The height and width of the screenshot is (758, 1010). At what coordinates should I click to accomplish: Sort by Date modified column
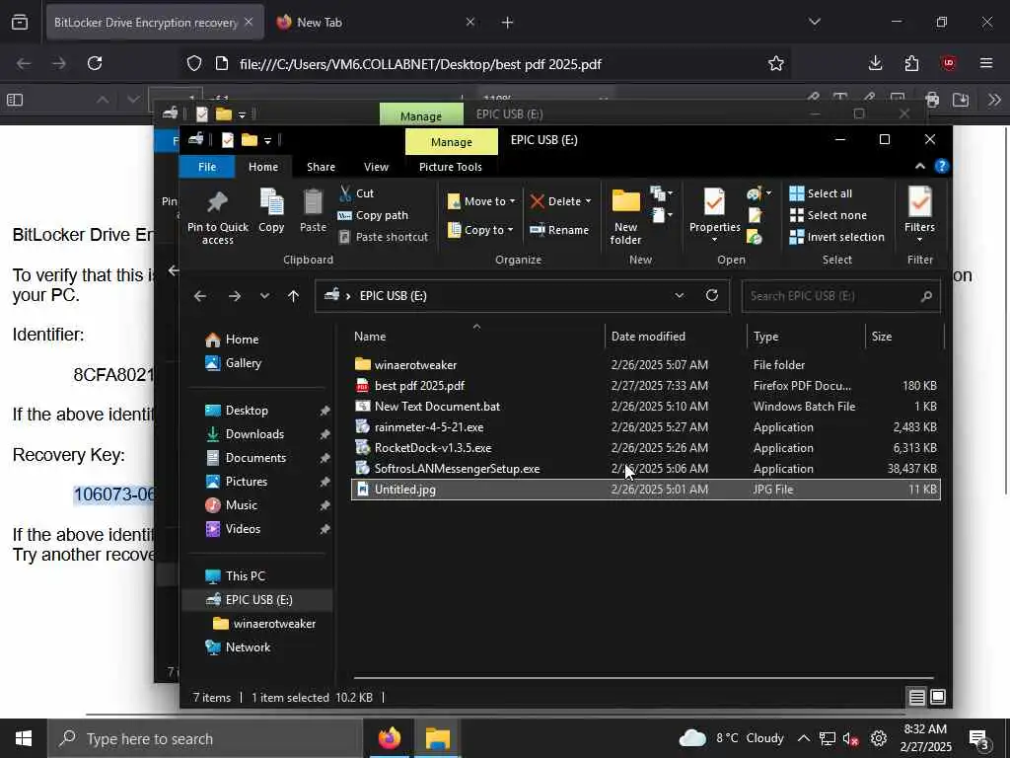(x=675, y=337)
